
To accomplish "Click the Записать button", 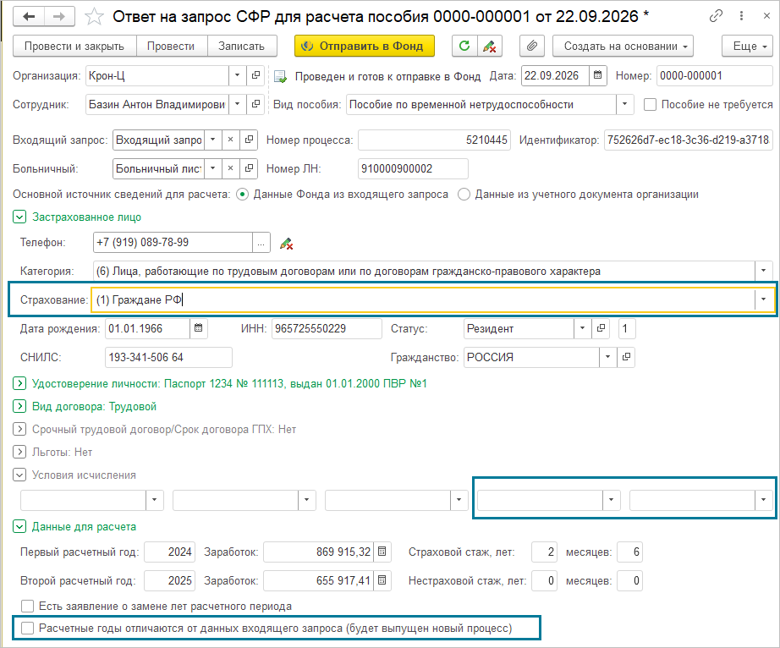I will [x=241, y=47].
